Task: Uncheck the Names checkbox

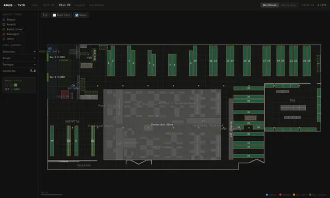Action: coord(77,15)
